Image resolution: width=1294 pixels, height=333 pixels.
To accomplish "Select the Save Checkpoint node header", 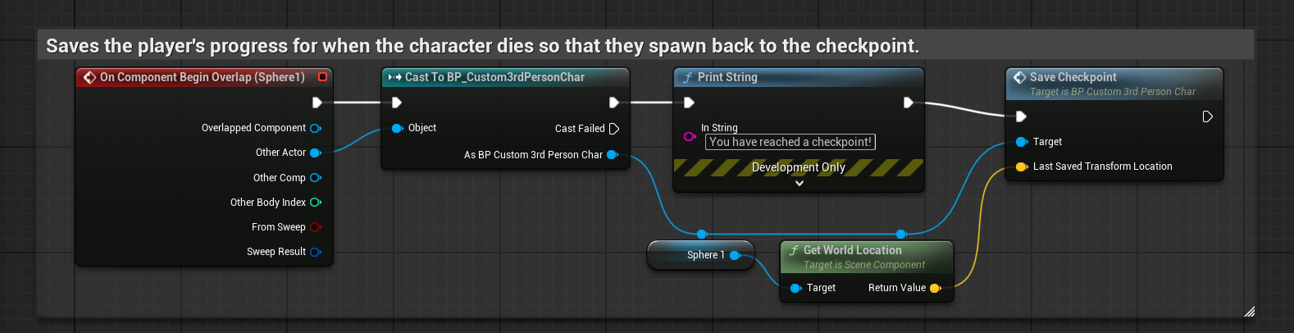I will click(1073, 77).
